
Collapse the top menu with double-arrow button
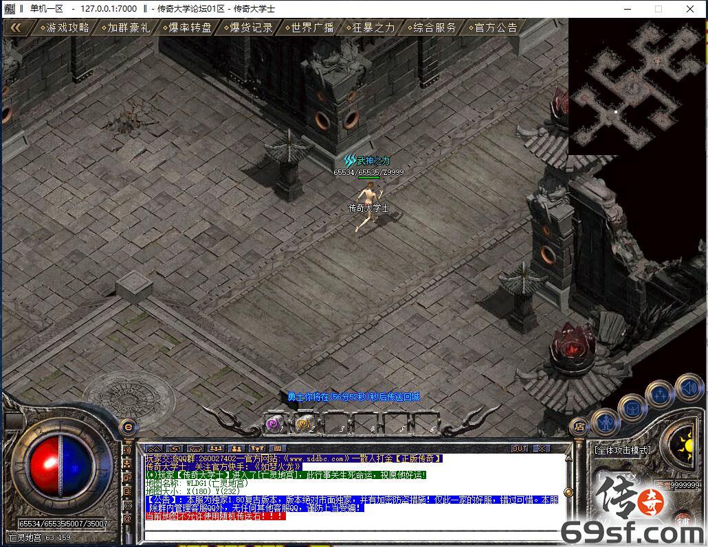pos(16,28)
